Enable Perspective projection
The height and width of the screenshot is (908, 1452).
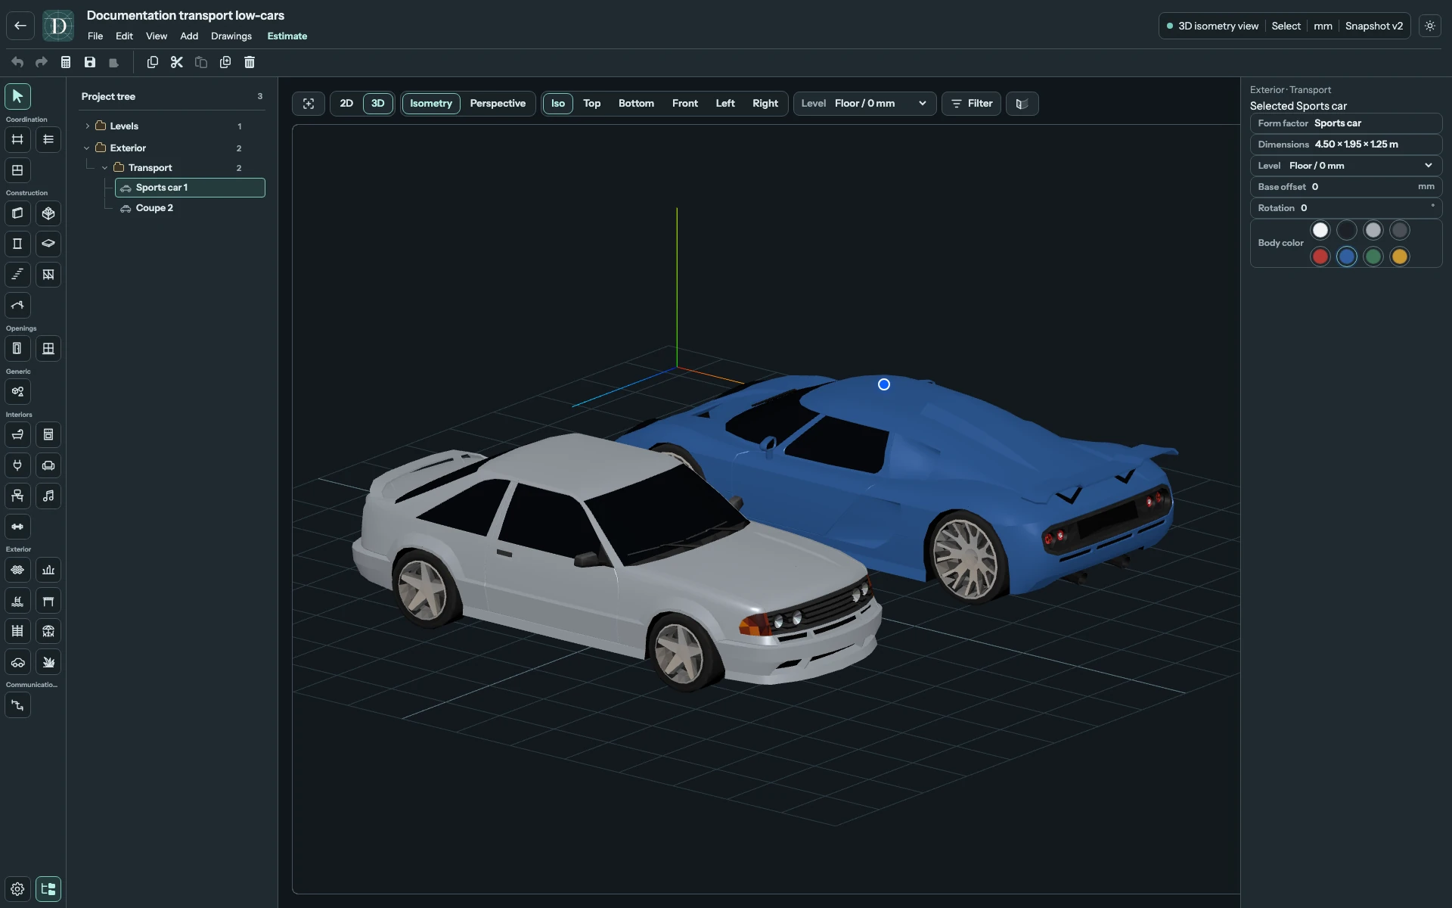click(x=498, y=104)
